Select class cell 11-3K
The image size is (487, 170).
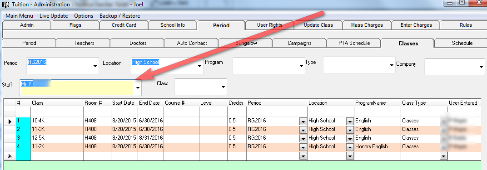click(x=57, y=130)
